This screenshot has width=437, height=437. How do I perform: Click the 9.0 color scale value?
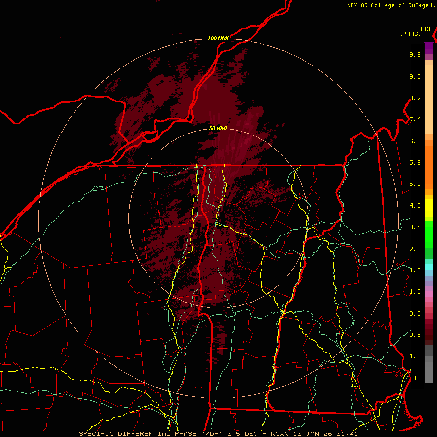pos(415,76)
